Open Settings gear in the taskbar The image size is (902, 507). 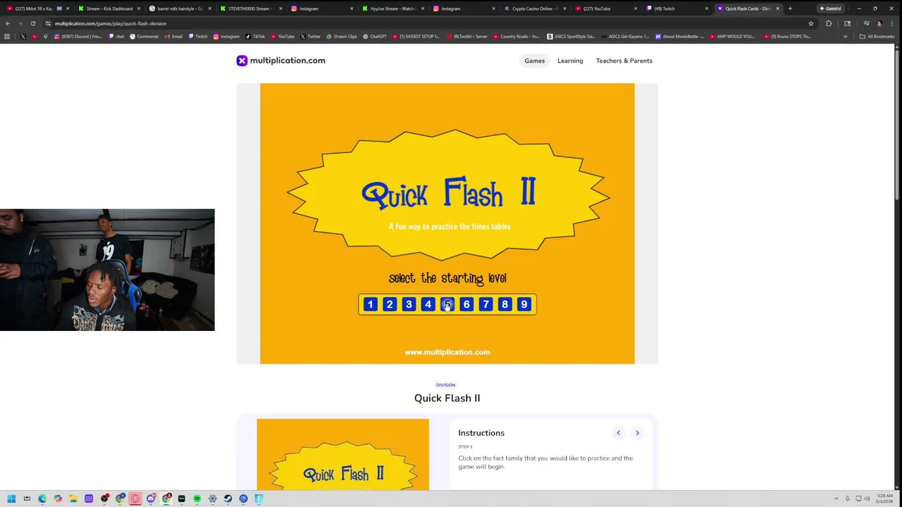[x=212, y=499]
